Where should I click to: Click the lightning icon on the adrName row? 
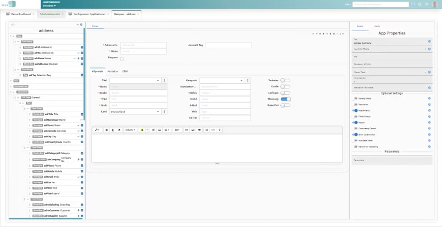click(x=78, y=59)
